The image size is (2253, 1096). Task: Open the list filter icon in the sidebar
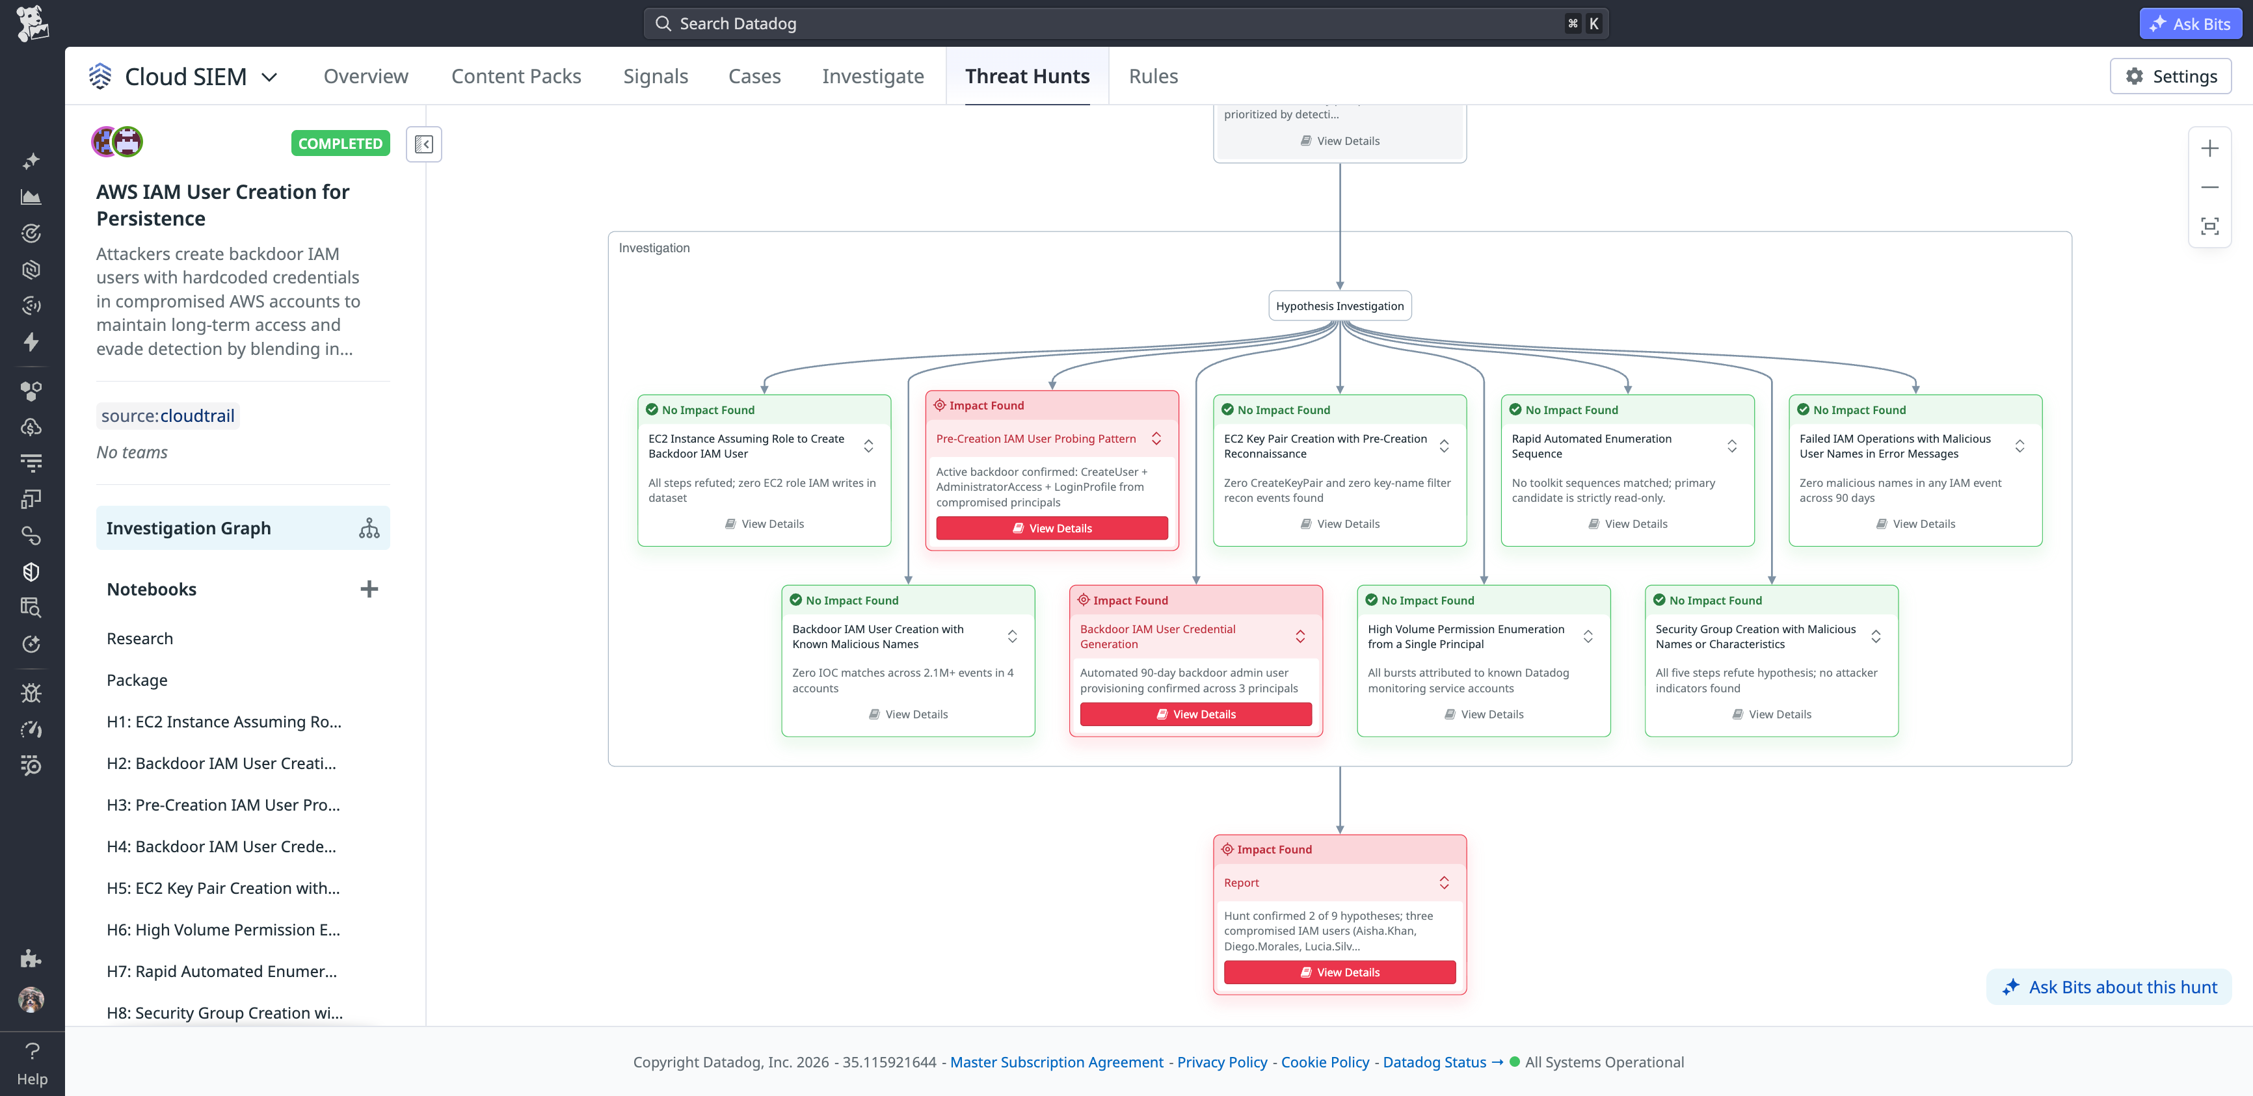[x=31, y=462]
